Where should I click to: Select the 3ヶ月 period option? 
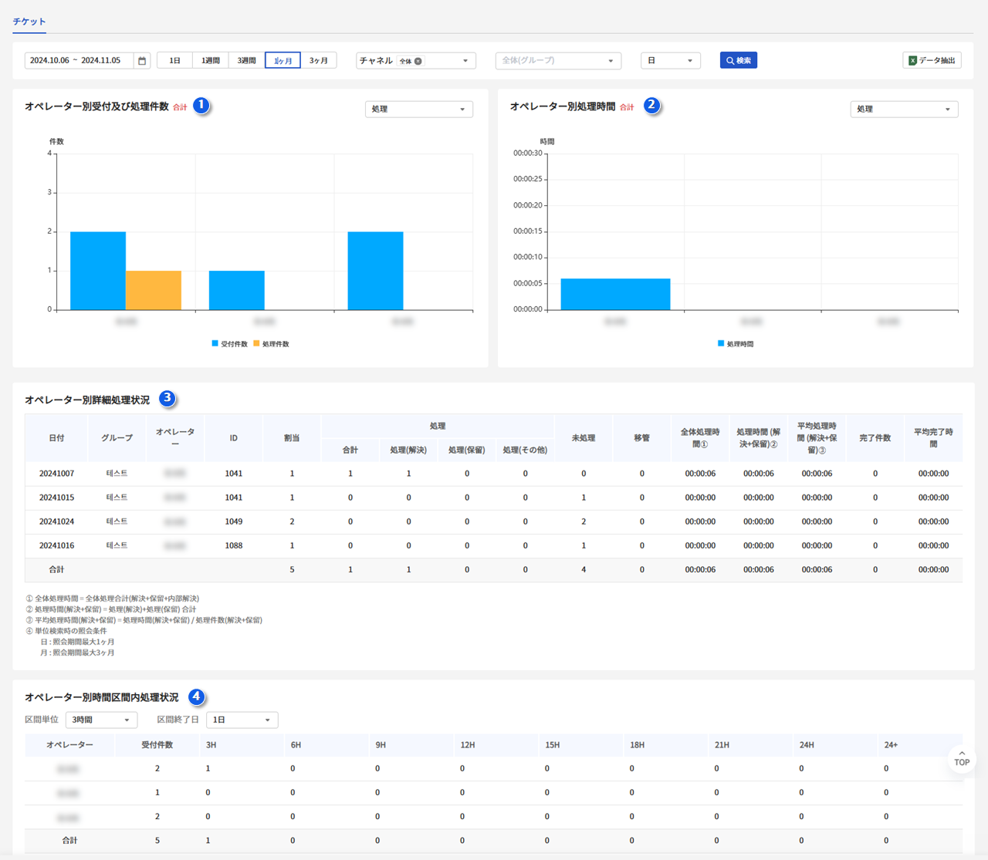tap(318, 61)
